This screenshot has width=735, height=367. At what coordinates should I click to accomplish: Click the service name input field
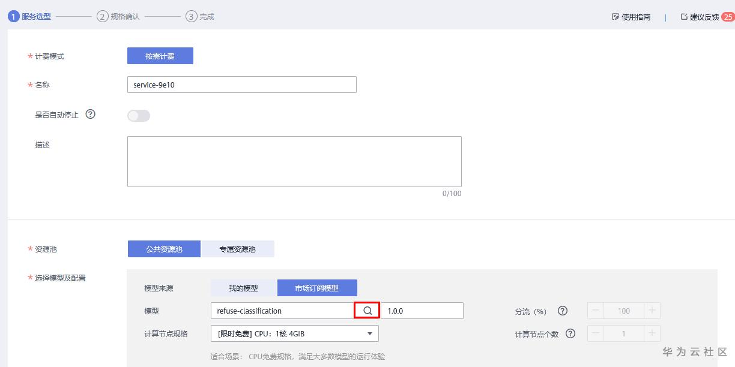coord(241,85)
